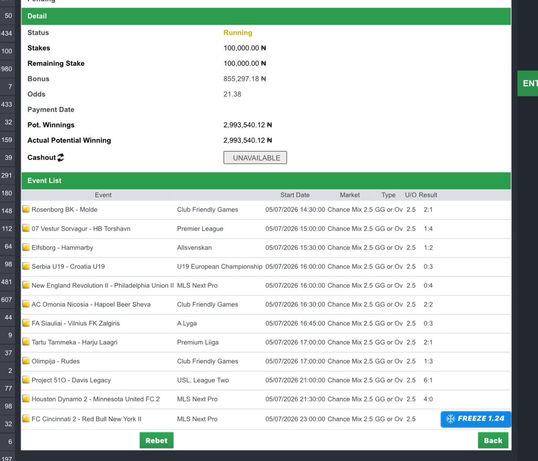Click the Event column header
The height and width of the screenshot is (461, 538).
(103, 195)
